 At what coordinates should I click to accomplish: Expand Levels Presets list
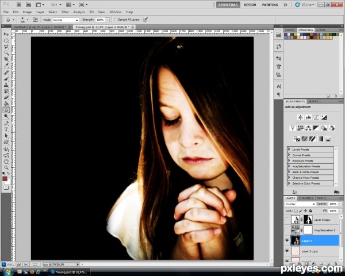tap(289, 149)
